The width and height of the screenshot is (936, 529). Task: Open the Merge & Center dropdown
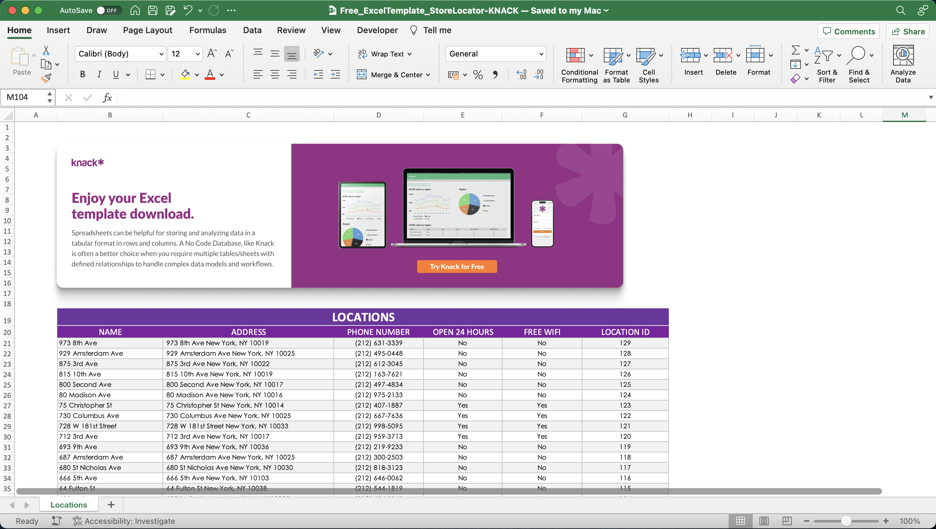click(x=428, y=74)
